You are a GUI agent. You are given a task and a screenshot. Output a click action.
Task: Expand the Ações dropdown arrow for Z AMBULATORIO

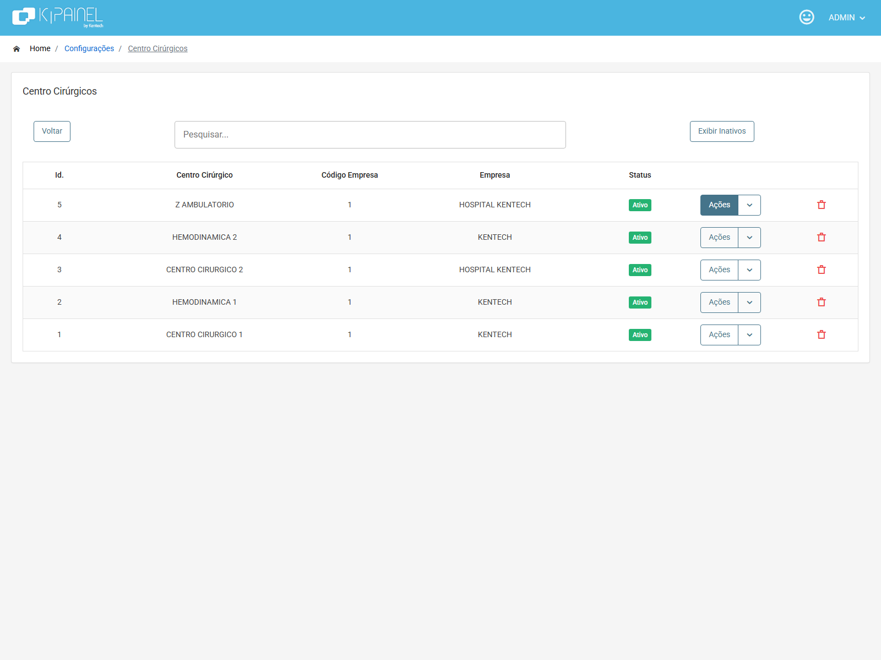coord(749,205)
